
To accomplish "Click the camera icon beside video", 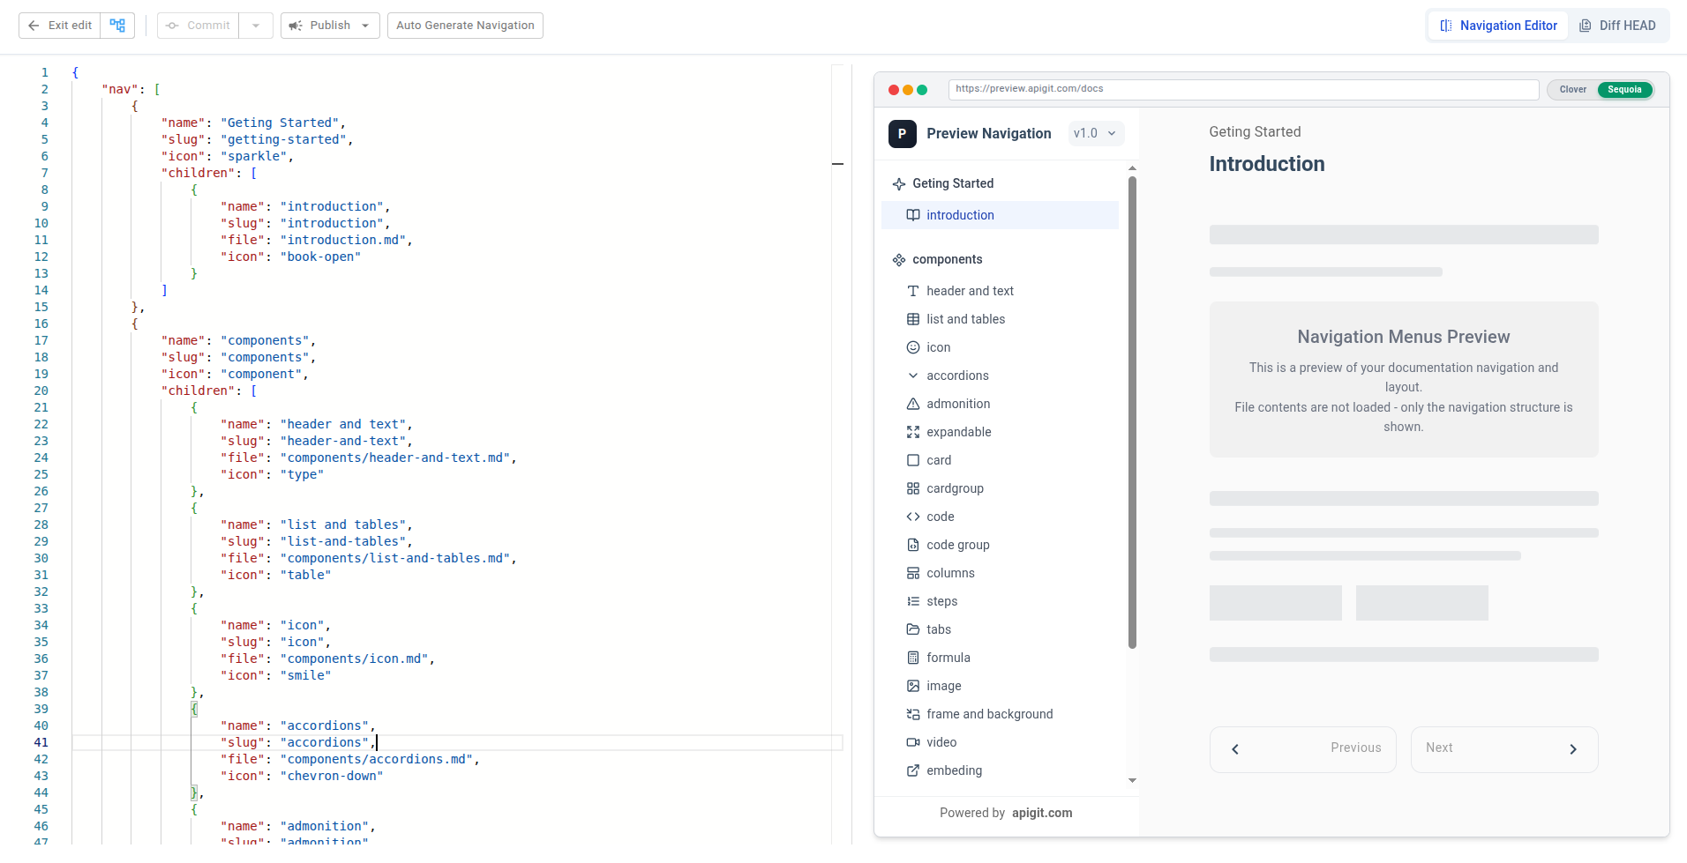I will [913, 742].
